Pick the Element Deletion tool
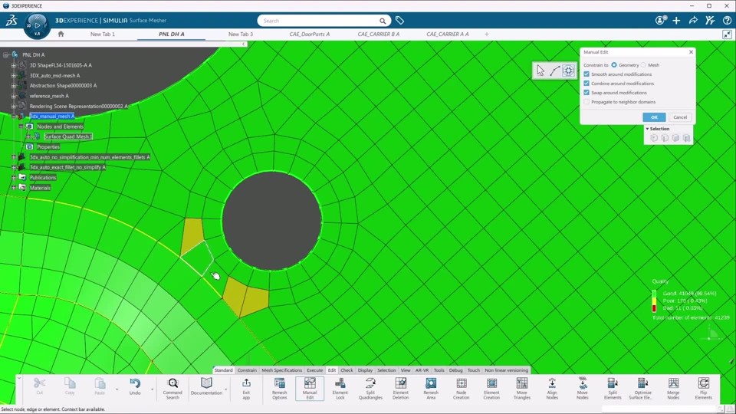 pos(400,388)
